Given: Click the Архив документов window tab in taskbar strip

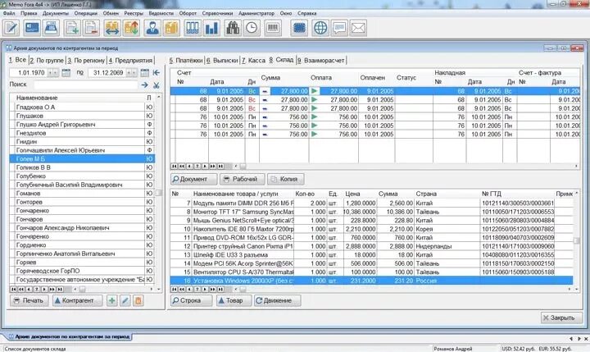Looking at the screenshot, I should pos(69,336).
